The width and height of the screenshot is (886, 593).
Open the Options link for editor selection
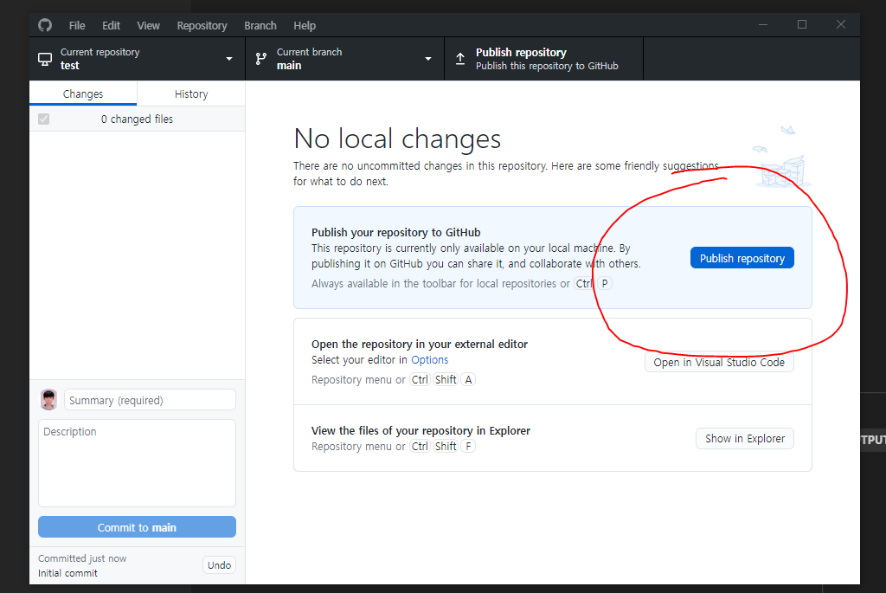click(429, 360)
